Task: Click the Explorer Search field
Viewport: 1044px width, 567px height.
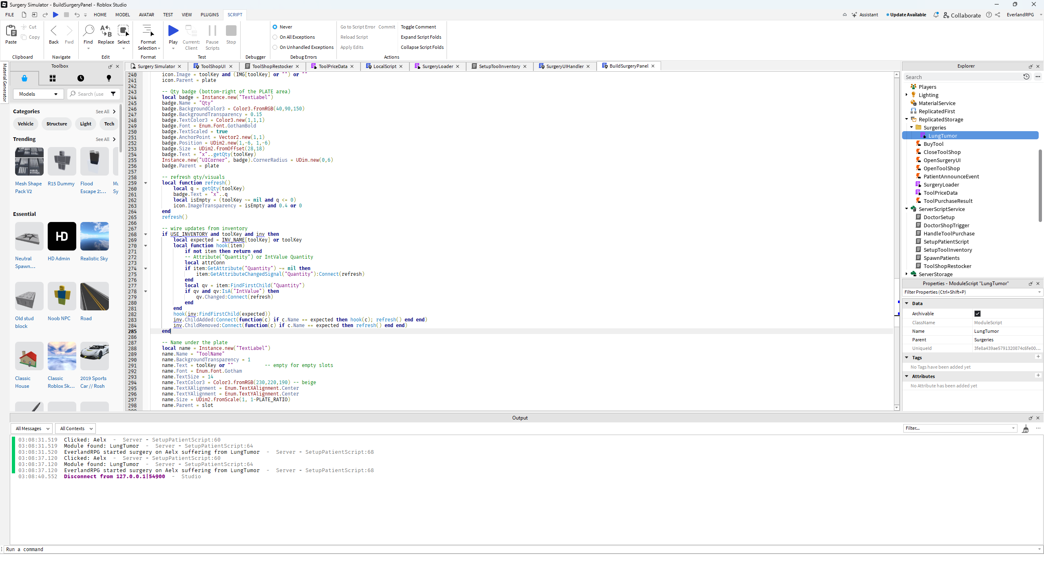Action: click(962, 77)
